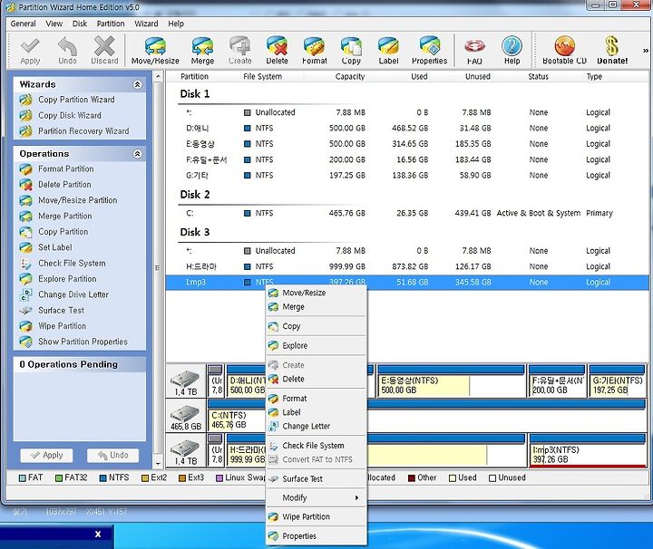
Task: Select the C: partition row
Action: pos(407,214)
